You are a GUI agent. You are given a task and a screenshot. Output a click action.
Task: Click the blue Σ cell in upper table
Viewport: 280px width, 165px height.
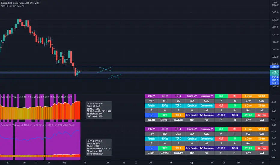coord(151,115)
